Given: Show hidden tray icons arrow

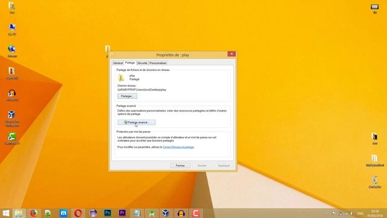Looking at the screenshot, I should (328, 213).
